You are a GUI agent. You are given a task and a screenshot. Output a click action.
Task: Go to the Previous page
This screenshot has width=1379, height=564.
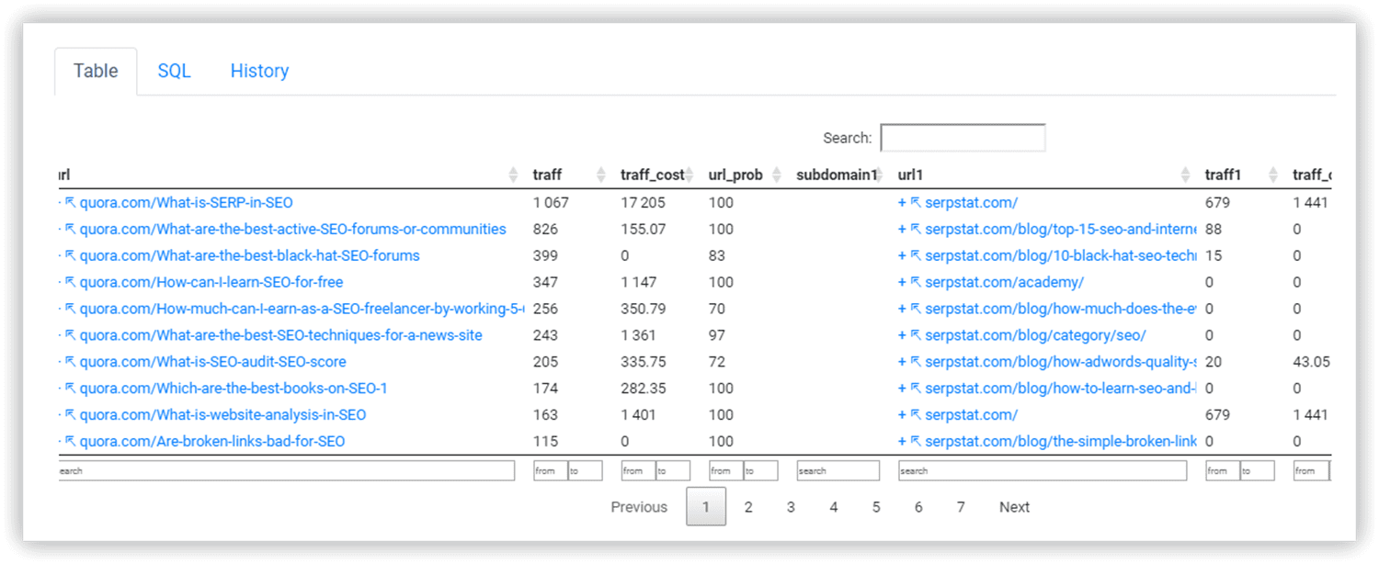tap(639, 507)
